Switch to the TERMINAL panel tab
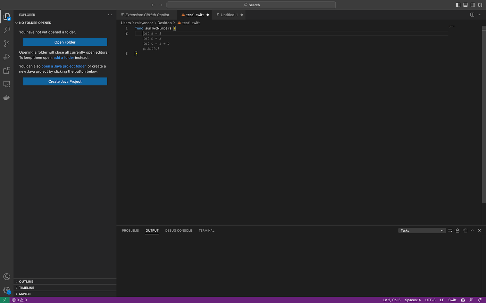 pyautogui.click(x=207, y=231)
